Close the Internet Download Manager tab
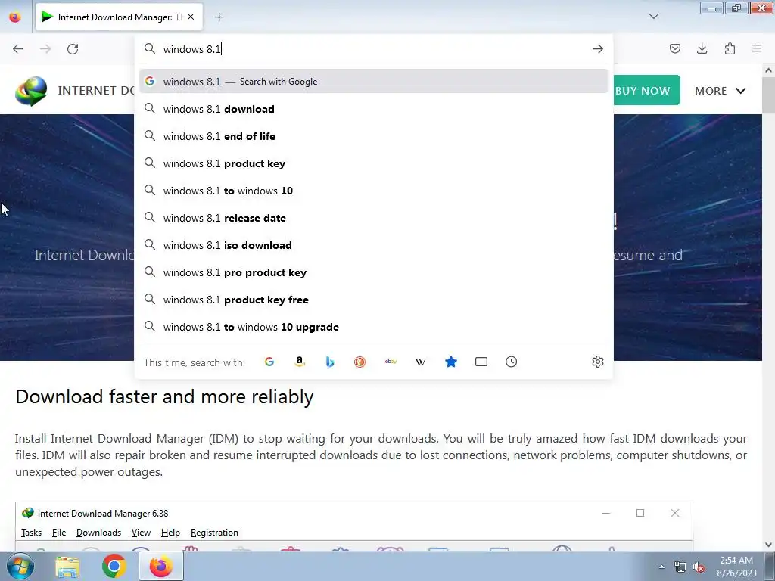 (191, 17)
